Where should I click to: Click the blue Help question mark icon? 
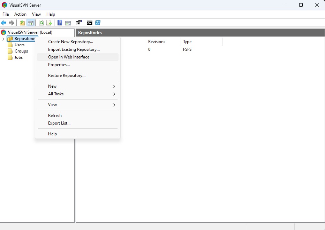[60, 23]
